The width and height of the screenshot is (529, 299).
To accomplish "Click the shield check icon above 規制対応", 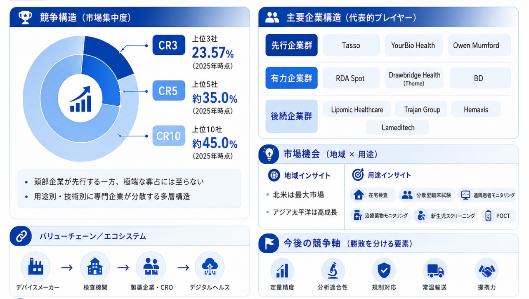I will click(384, 271).
